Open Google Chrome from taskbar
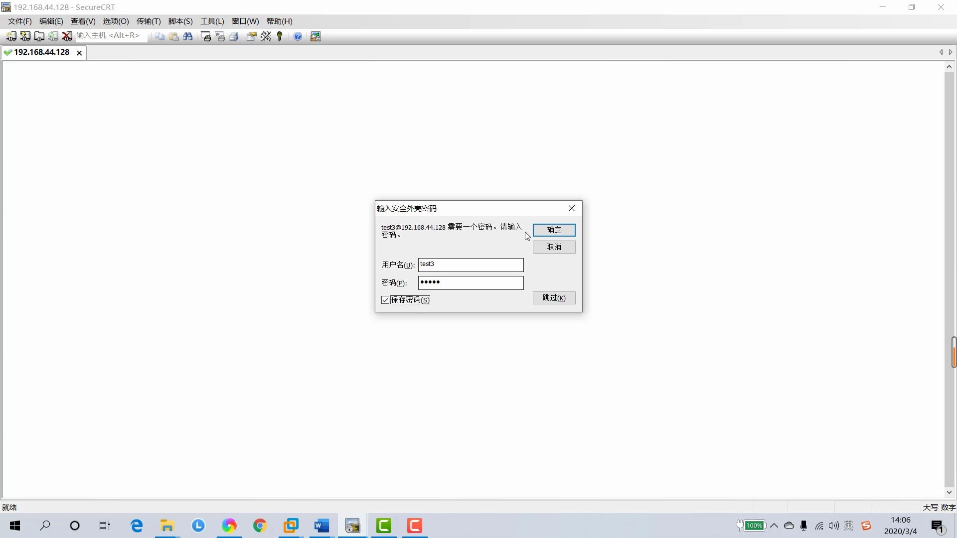Image resolution: width=957 pixels, height=538 pixels. click(x=260, y=526)
